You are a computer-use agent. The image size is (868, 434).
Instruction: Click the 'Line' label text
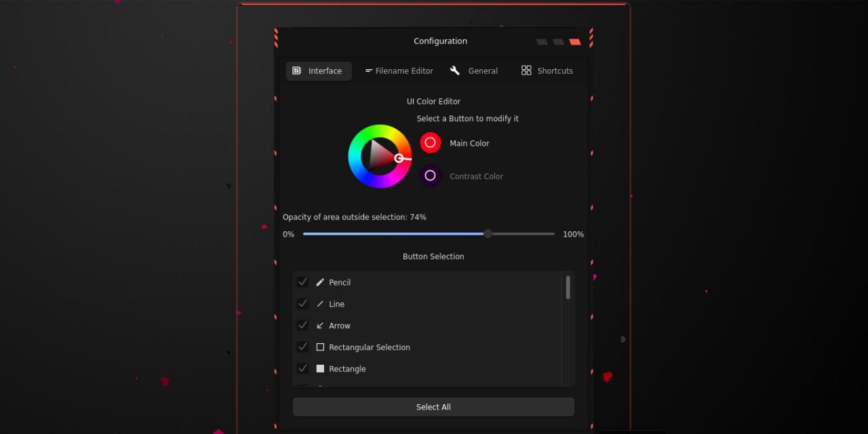click(336, 304)
